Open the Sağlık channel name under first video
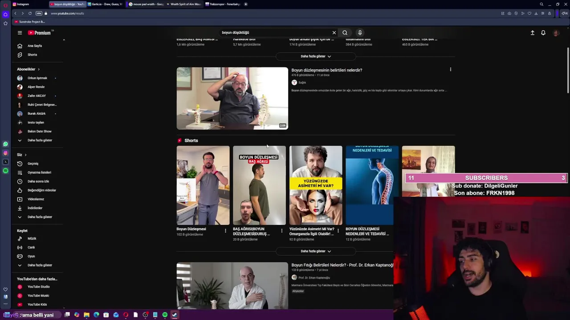 coord(302,83)
